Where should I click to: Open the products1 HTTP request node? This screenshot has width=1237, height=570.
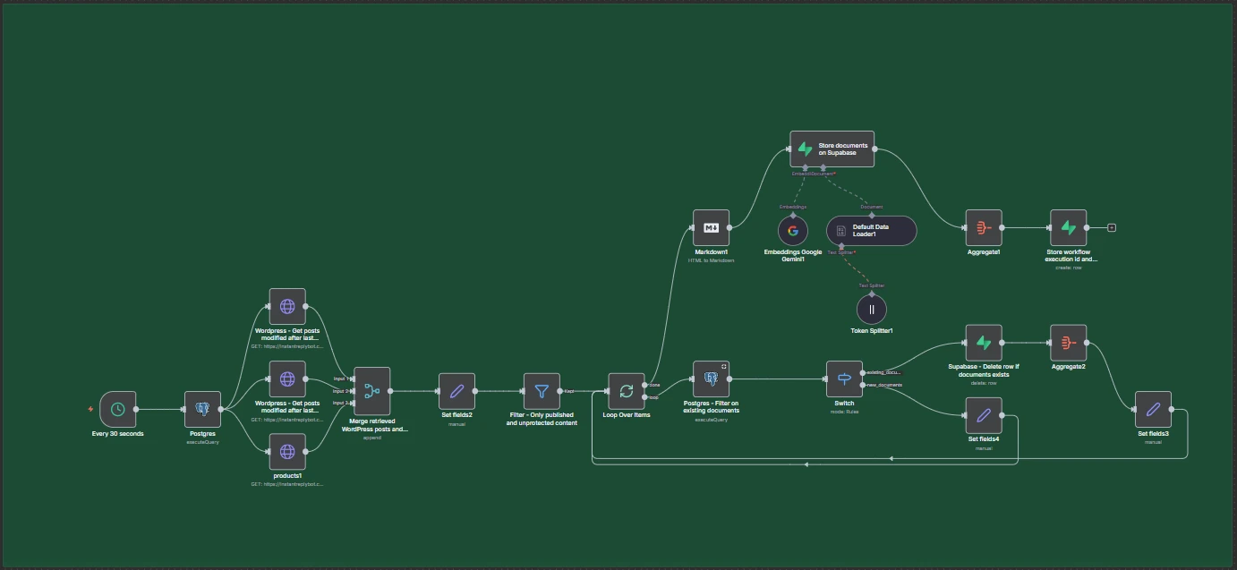coord(287,452)
